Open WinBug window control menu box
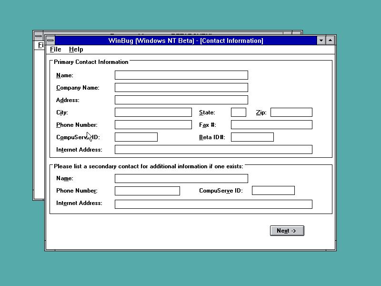Screen dimensions: 381x286 50,41
